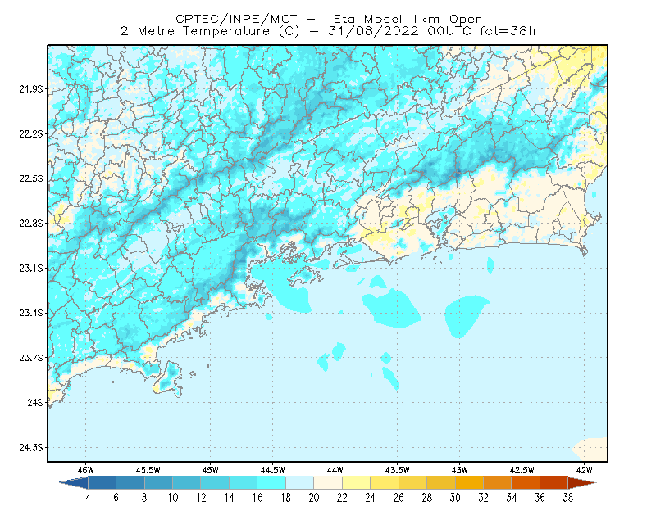Screen dimensions: 656x506
Task: Choose the 28-30 degree orange-yellow swatch
Action: (x=441, y=483)
